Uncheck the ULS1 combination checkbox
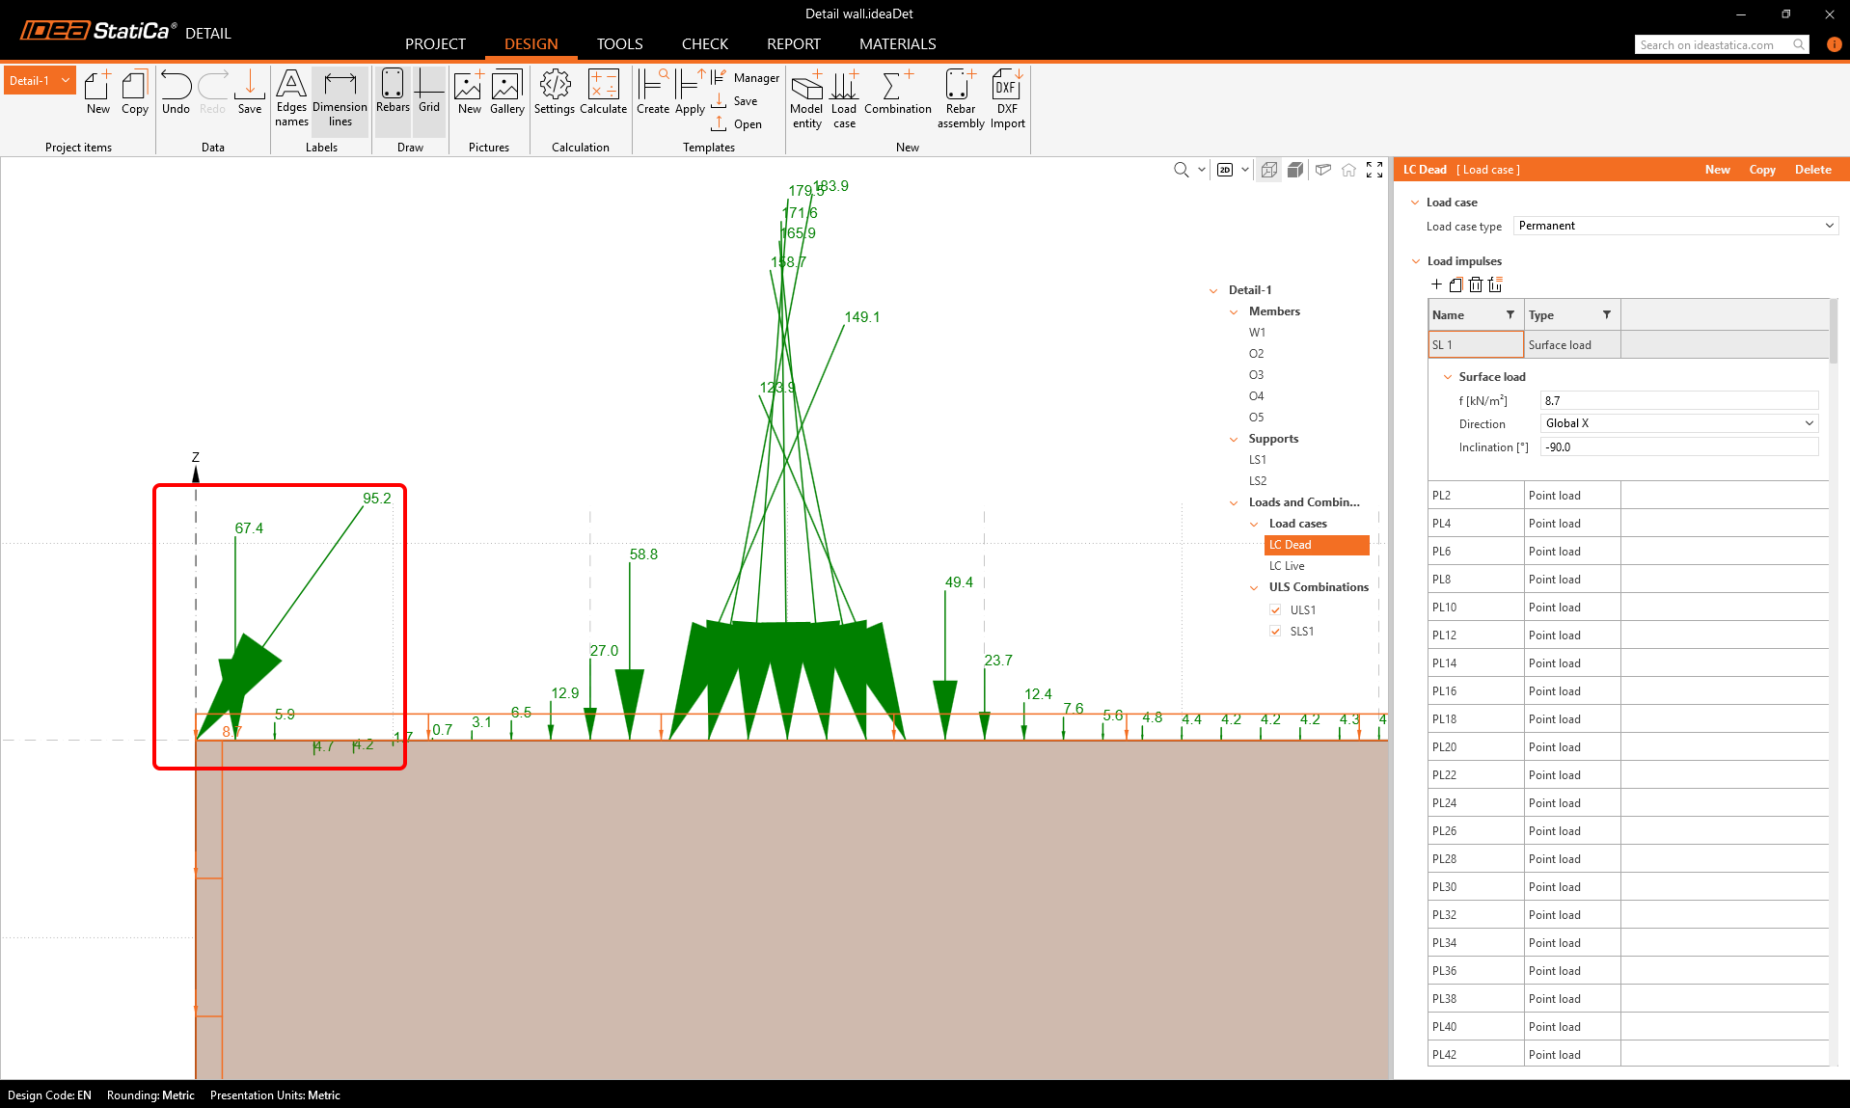The width and height of the screenshot is (1850, 1108). click(1275, 610)
